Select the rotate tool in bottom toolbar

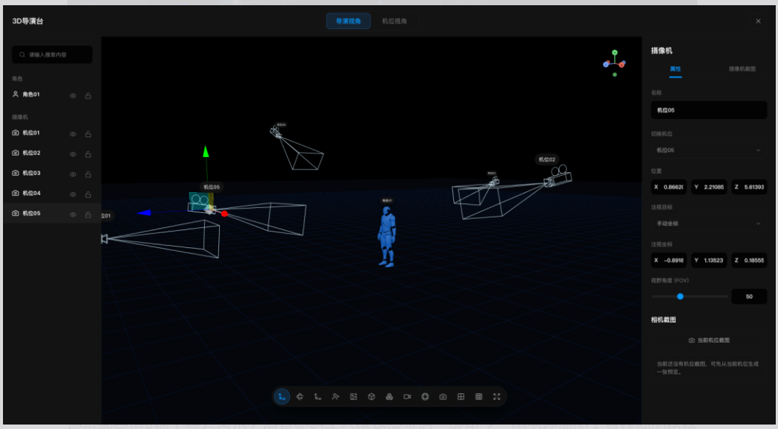pyautogui.click(x=300, y=397)
